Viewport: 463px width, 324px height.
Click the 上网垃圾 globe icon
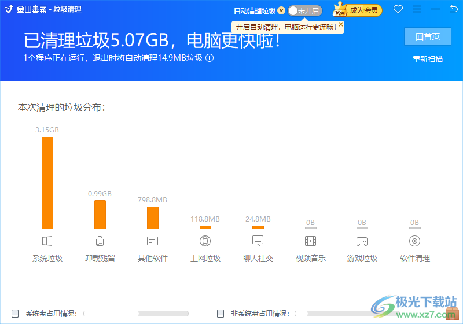[x=205, y=241]
